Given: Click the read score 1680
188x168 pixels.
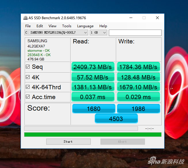Looking at the screenshot, I should [94, 109].
